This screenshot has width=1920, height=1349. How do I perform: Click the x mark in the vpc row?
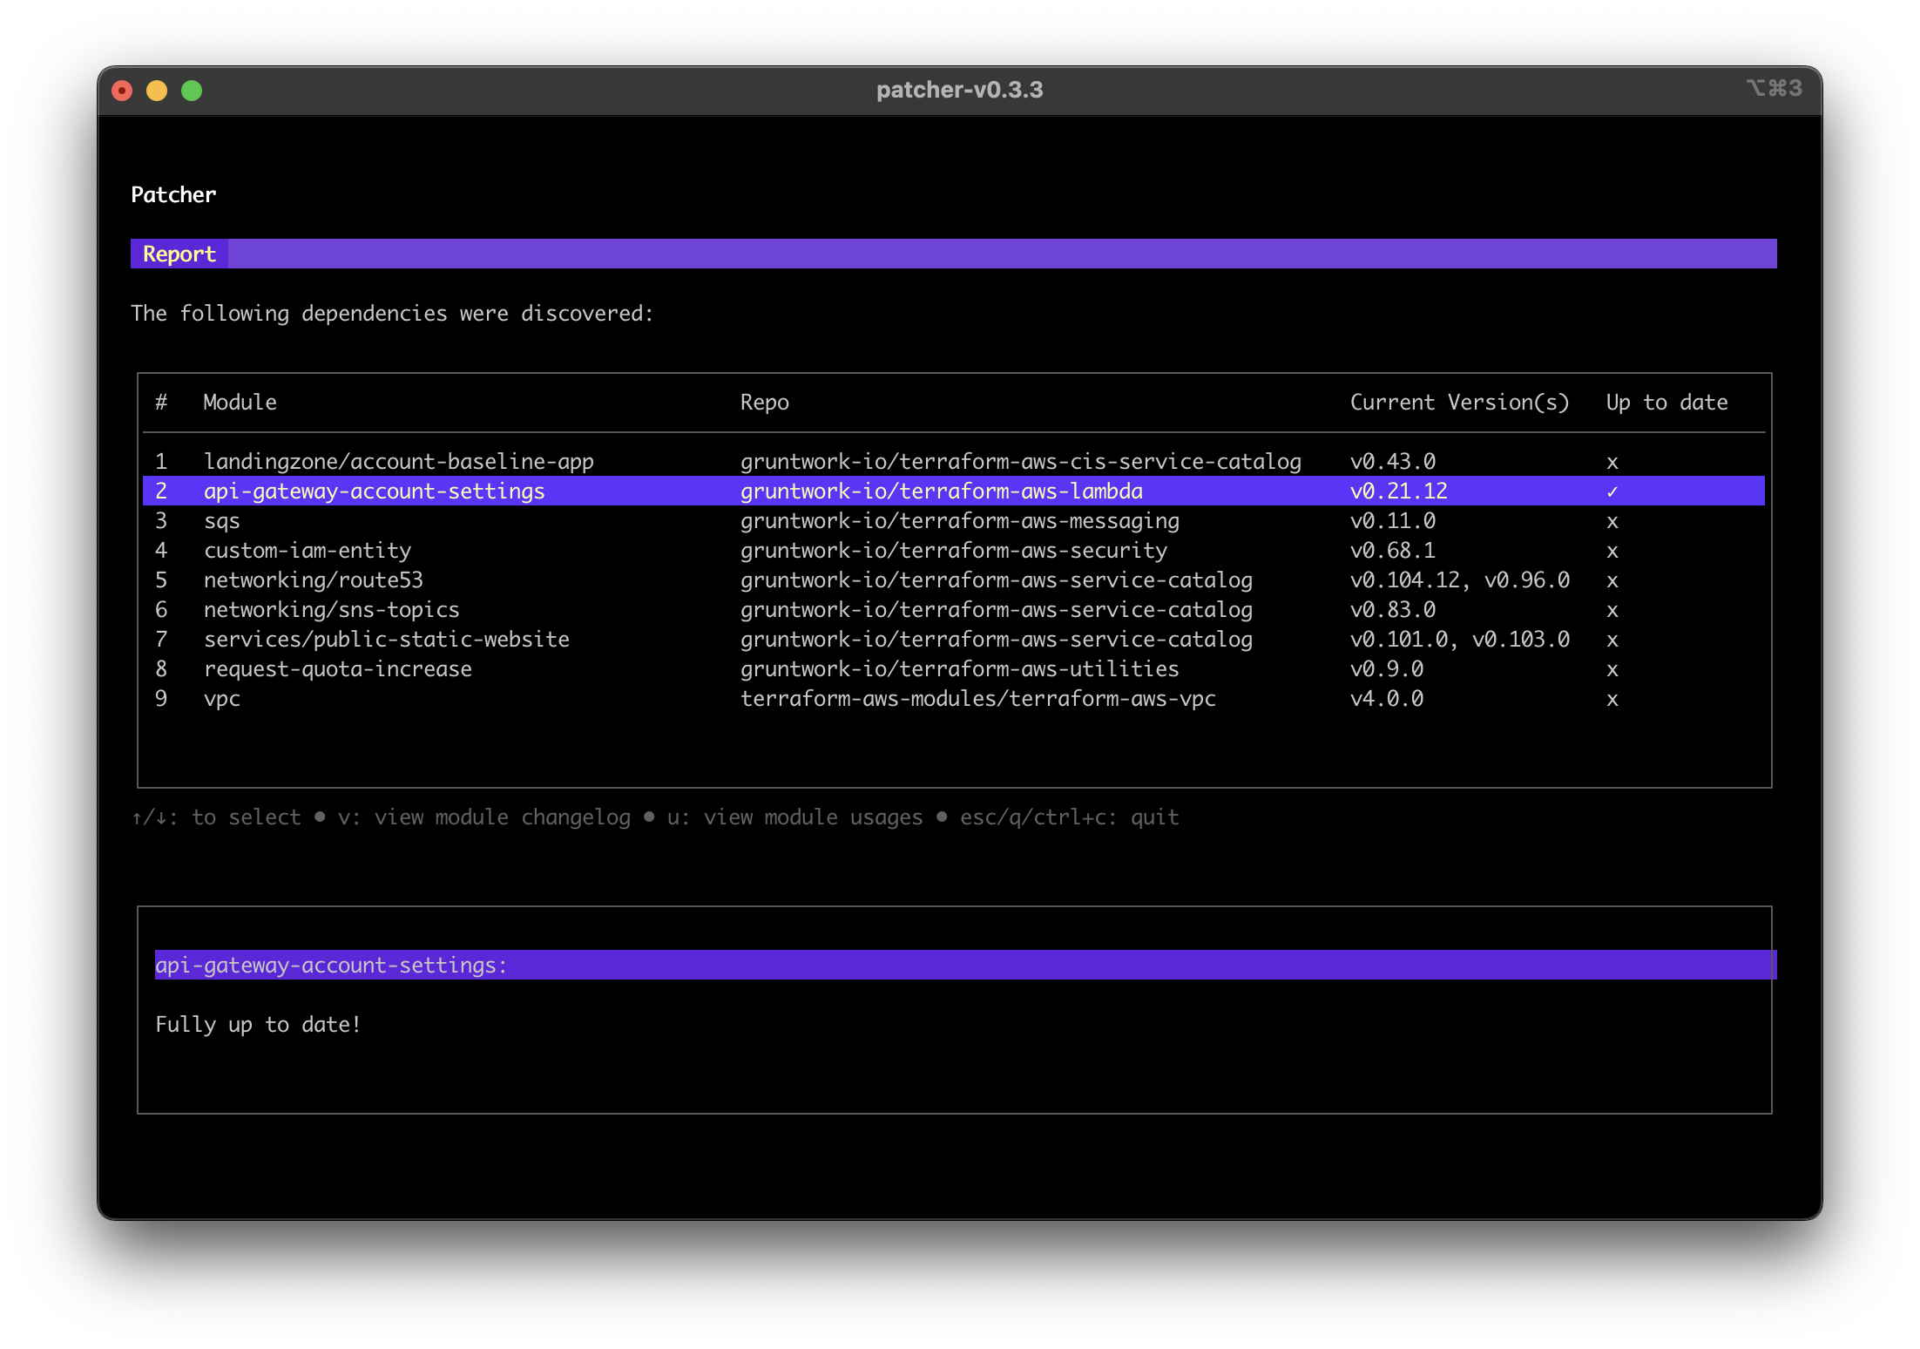1612,700
